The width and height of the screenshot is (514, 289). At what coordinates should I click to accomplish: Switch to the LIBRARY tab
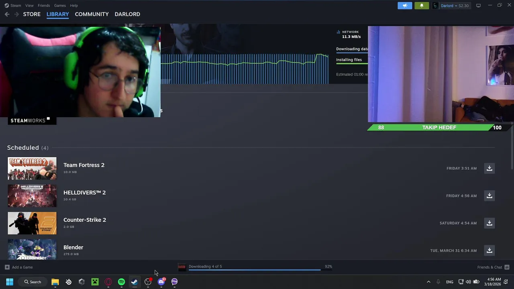tap(58, 14)
